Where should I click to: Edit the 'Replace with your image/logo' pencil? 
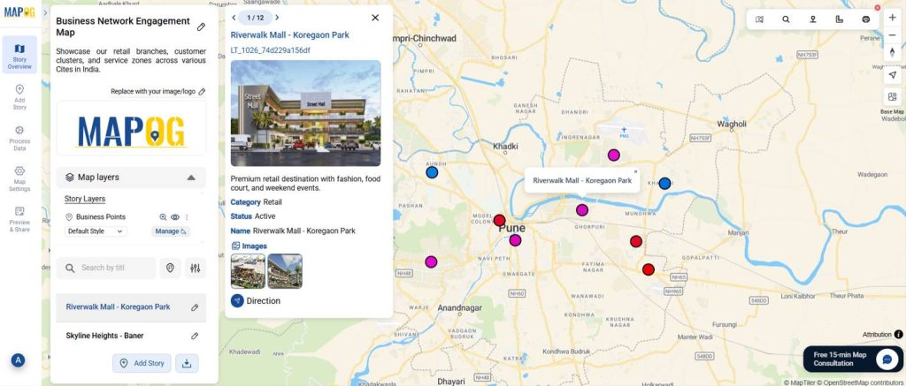pos(202,92)
